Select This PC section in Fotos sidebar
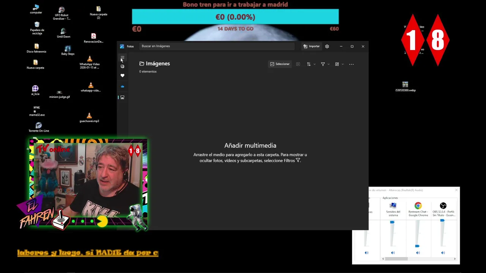Image resolution: width=486 pixels, height=273 pixels. click(x=122, y=97)
